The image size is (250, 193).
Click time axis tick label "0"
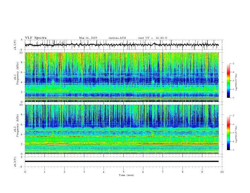[25, 172]
